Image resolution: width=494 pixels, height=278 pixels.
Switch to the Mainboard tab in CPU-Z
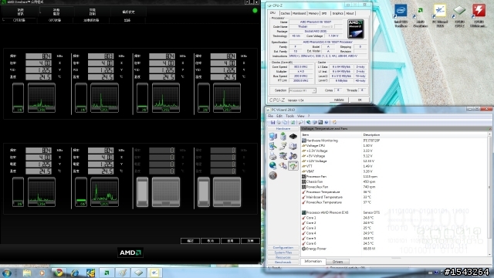point(299,13)
